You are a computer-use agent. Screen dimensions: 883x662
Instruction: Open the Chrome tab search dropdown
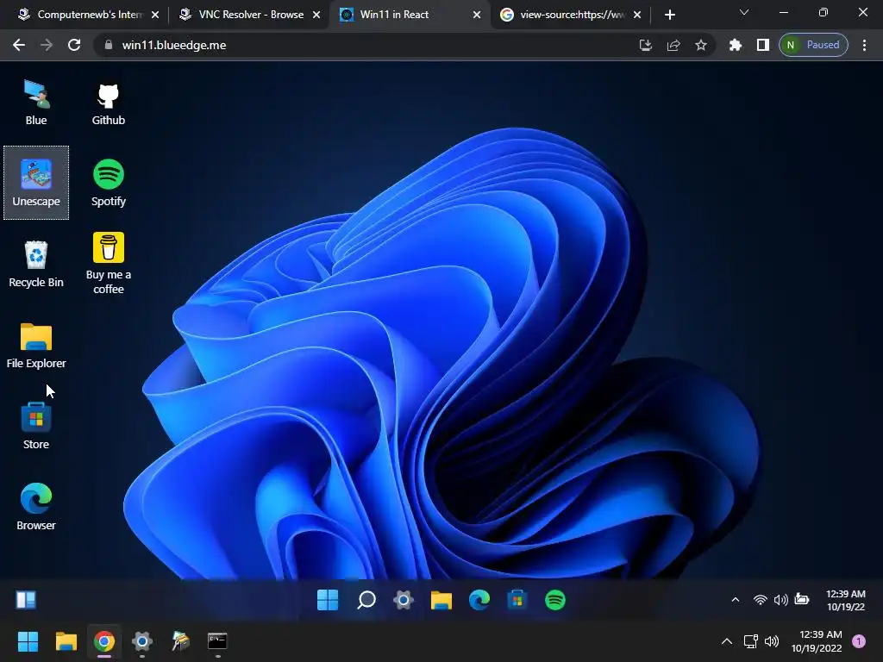tap(744, 12)
